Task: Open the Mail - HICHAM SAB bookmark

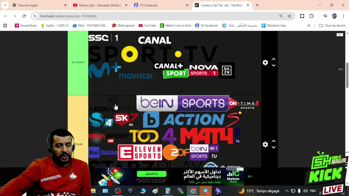Action: [x=90, y=26]
